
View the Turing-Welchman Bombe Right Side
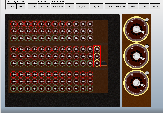[57, 6]
